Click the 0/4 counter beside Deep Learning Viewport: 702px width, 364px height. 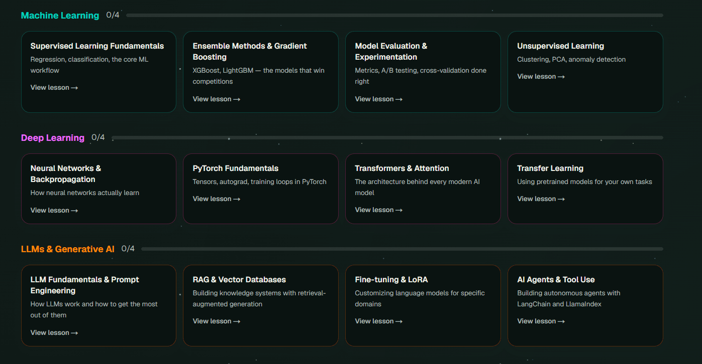(x=98, y=137)
